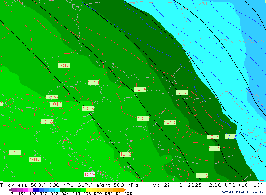
Task: Open the weatheronline.co.uk copyright link
Action: point(242,192)
